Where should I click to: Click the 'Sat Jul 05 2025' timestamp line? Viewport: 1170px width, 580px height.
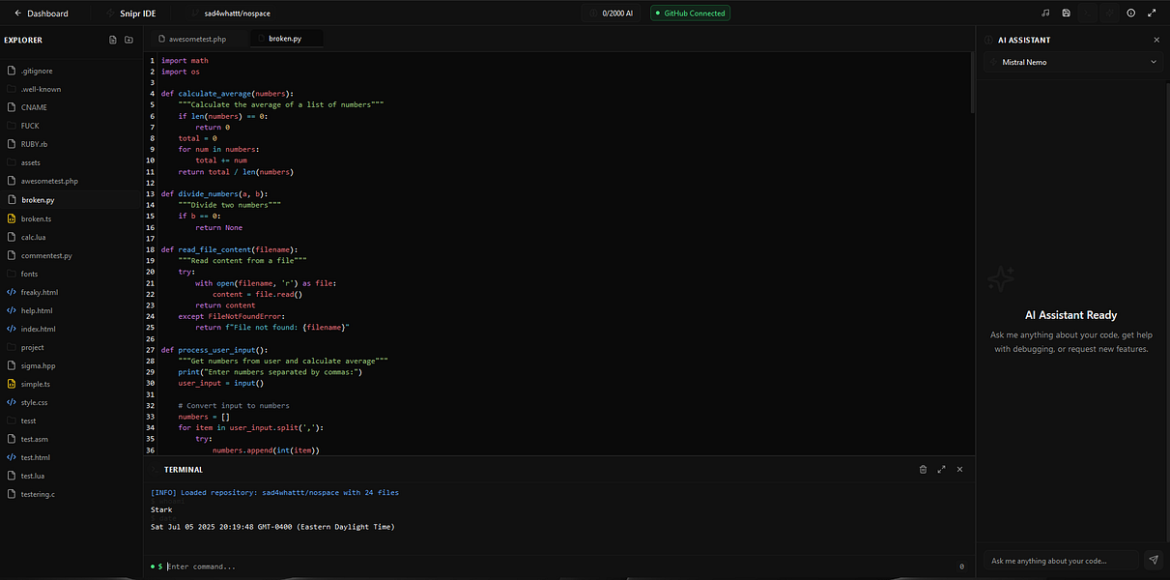click(x=272, y=527)
